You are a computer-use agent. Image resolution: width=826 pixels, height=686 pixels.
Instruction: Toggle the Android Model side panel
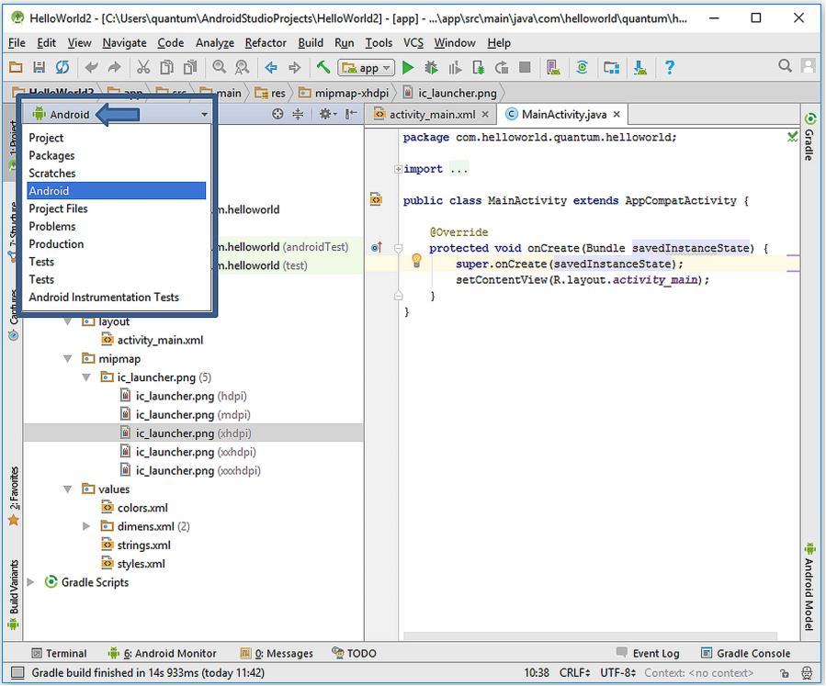(809, 587)
